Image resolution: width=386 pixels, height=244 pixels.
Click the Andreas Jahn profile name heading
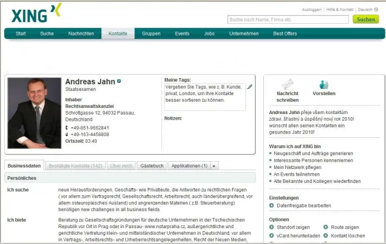point(90,81)
